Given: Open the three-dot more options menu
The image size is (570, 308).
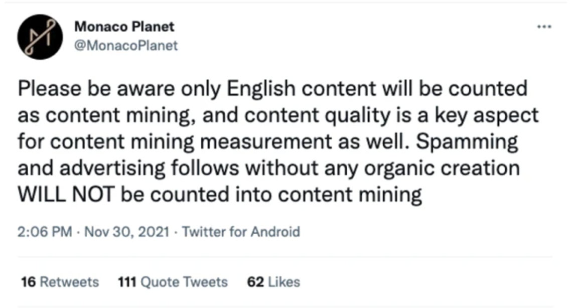Looking at the screenshot, I should tap(544, 27).
